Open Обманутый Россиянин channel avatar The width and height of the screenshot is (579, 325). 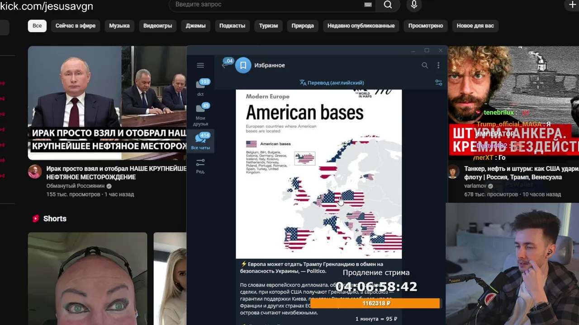[x=35, y=172]
